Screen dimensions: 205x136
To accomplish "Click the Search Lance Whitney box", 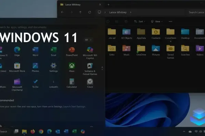I will (196, 12).
